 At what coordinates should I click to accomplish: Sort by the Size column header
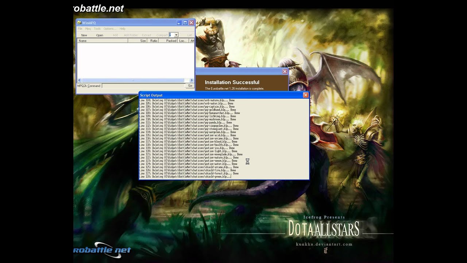coord(138,41)
